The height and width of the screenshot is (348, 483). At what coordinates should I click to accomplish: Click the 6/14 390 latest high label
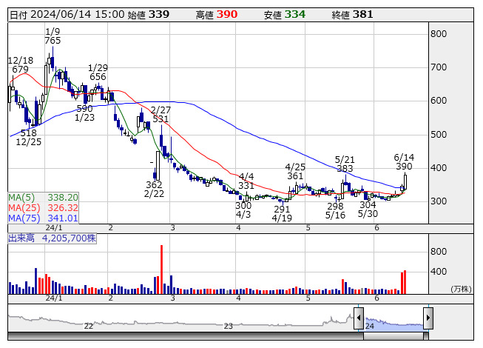point(404,162)
